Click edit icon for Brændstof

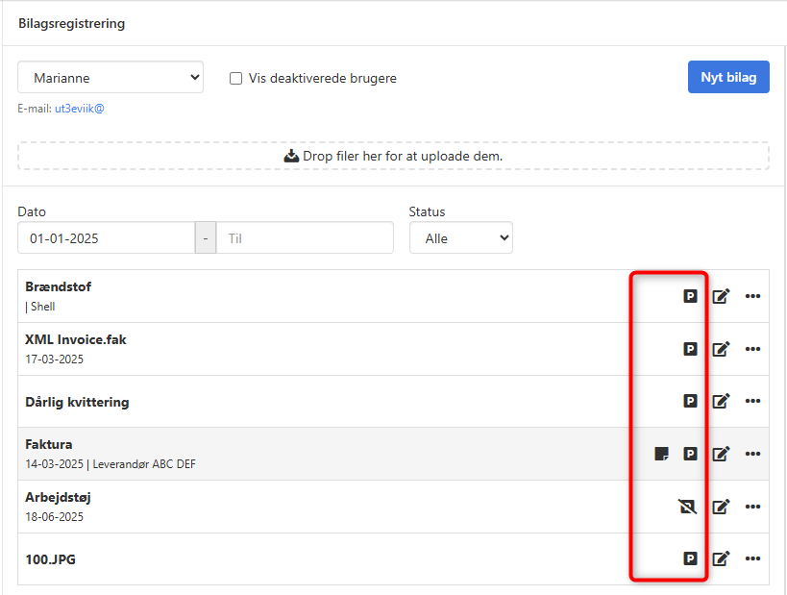pos(721,296)
